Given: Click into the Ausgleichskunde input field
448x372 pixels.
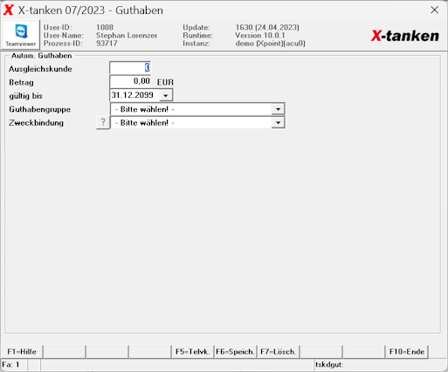Looking at the screenshot, I should coord(130,68).
